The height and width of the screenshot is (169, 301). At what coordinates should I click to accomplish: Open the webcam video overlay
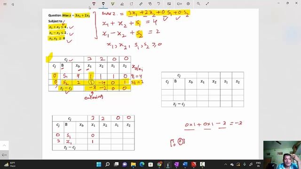point(282,155)
